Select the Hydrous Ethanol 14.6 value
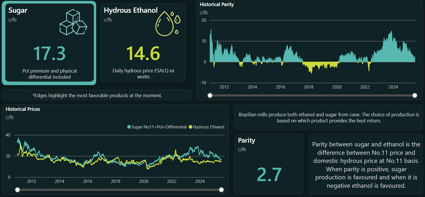The image size is (425, 197). click(143, 54)
